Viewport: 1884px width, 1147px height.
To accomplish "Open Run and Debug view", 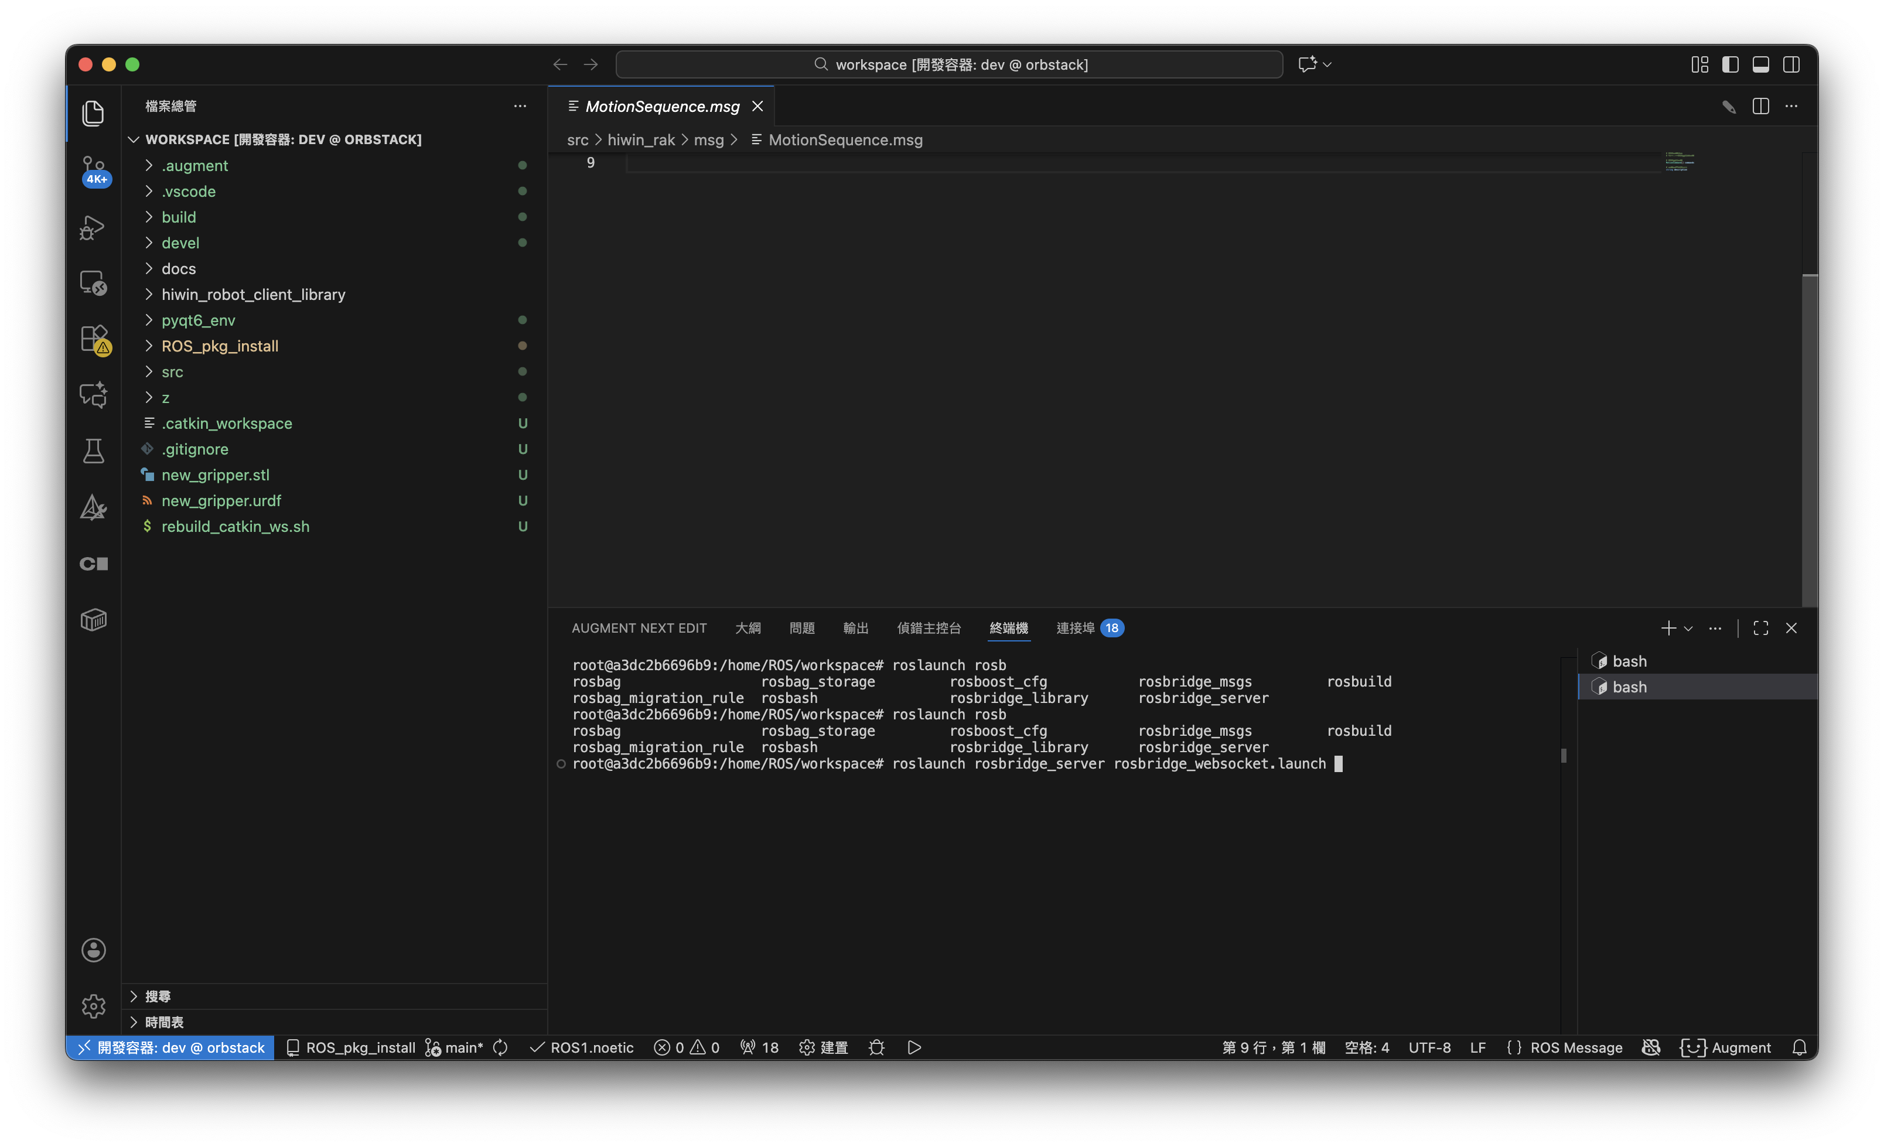I will [x=93, y=227].
